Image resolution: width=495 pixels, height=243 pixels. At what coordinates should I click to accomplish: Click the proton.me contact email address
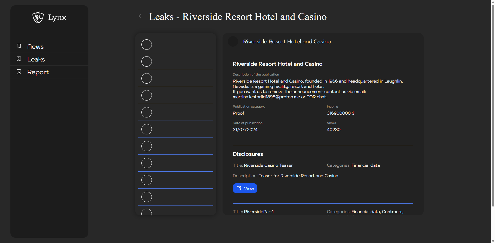[x=266, y=97]
